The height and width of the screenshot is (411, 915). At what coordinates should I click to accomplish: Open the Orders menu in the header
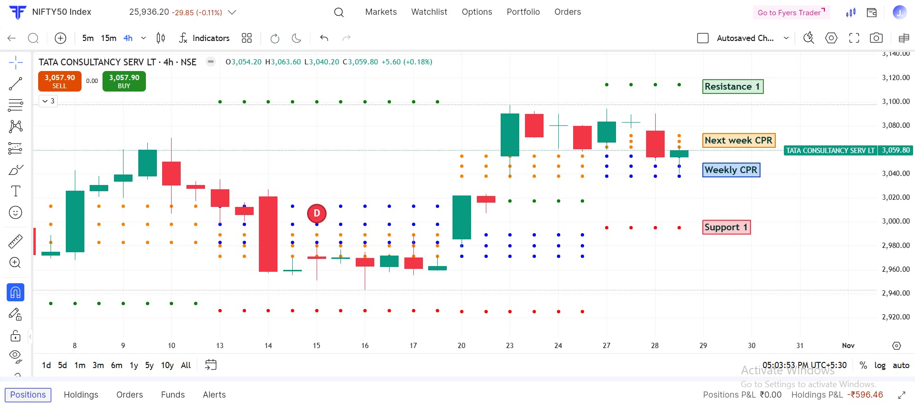click(567, 12)
